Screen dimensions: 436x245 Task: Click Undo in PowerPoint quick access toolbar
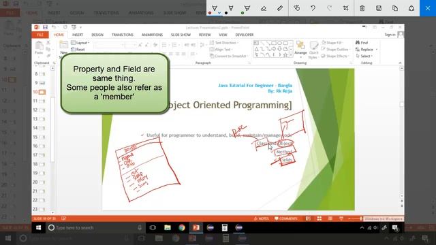pyautogui.click(x=54, y=27)
